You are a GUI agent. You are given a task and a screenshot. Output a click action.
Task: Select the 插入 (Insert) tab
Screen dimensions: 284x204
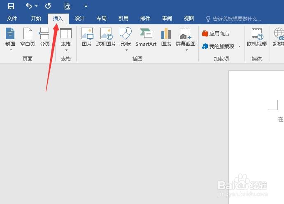[x=58, y=19]
